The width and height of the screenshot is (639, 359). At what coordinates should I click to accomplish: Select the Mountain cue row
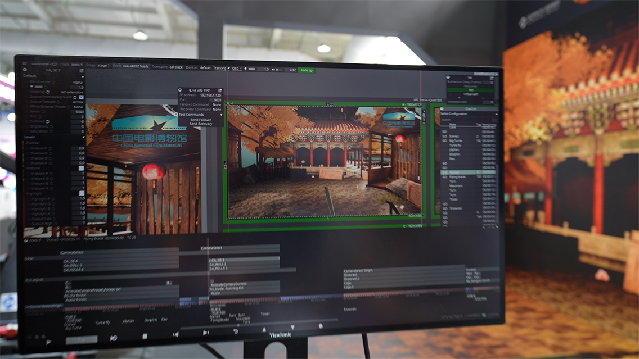point(469,186)
